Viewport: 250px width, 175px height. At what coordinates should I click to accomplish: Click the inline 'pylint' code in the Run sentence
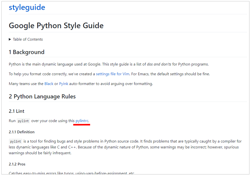tap(23, 121)
